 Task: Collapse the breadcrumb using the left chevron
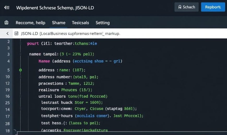(7, 33)
